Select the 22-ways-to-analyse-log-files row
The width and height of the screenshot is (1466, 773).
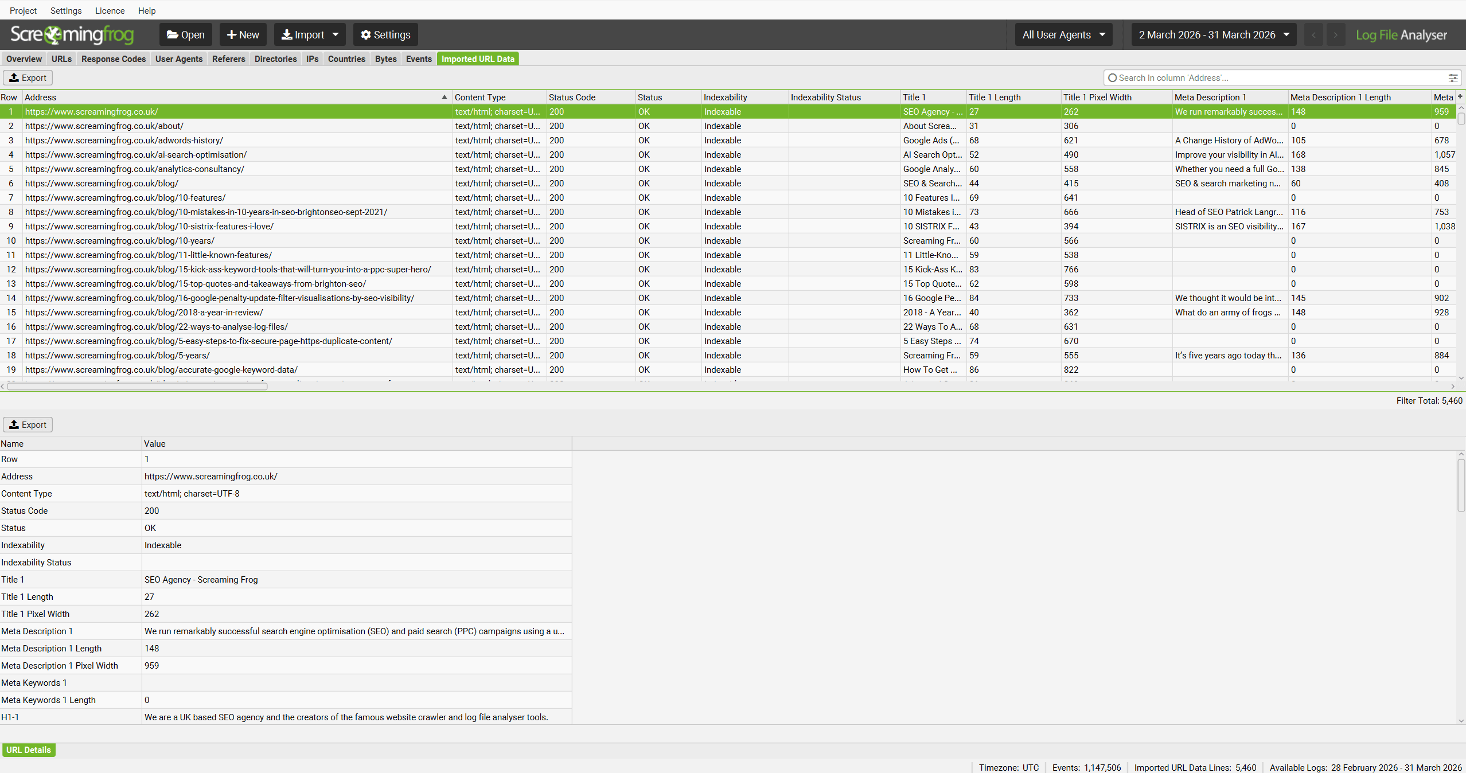[728, 326]
